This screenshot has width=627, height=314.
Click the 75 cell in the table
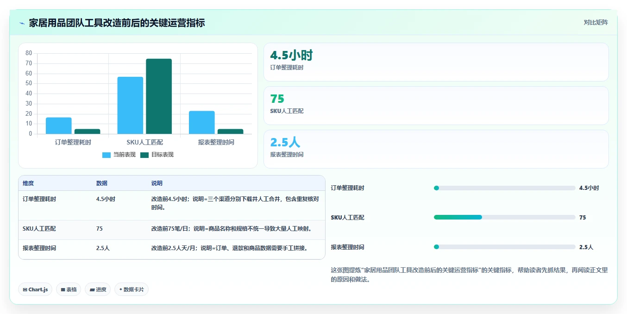[x=100, y=229]
